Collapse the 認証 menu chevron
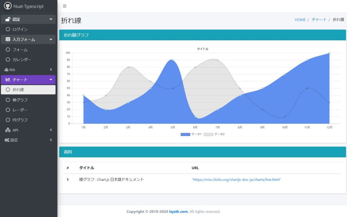The image size is (347, 217). pyautogui.click(x=51, y=19)
